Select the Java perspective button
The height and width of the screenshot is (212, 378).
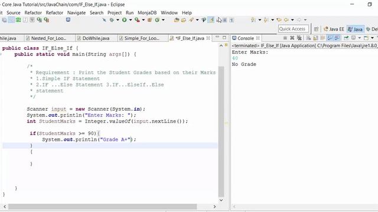click(x=355, y=29)
